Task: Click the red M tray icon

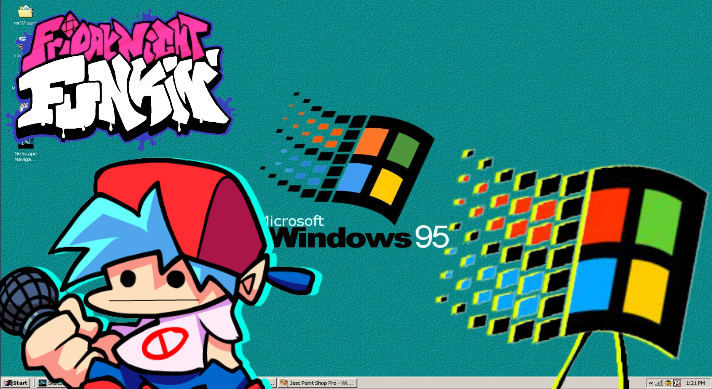Action: (677, 383)
